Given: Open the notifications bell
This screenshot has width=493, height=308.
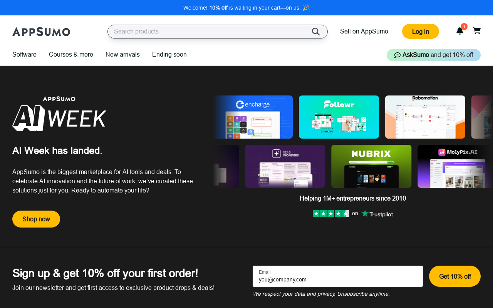Looking at the screenshot, I should point(460,31).
